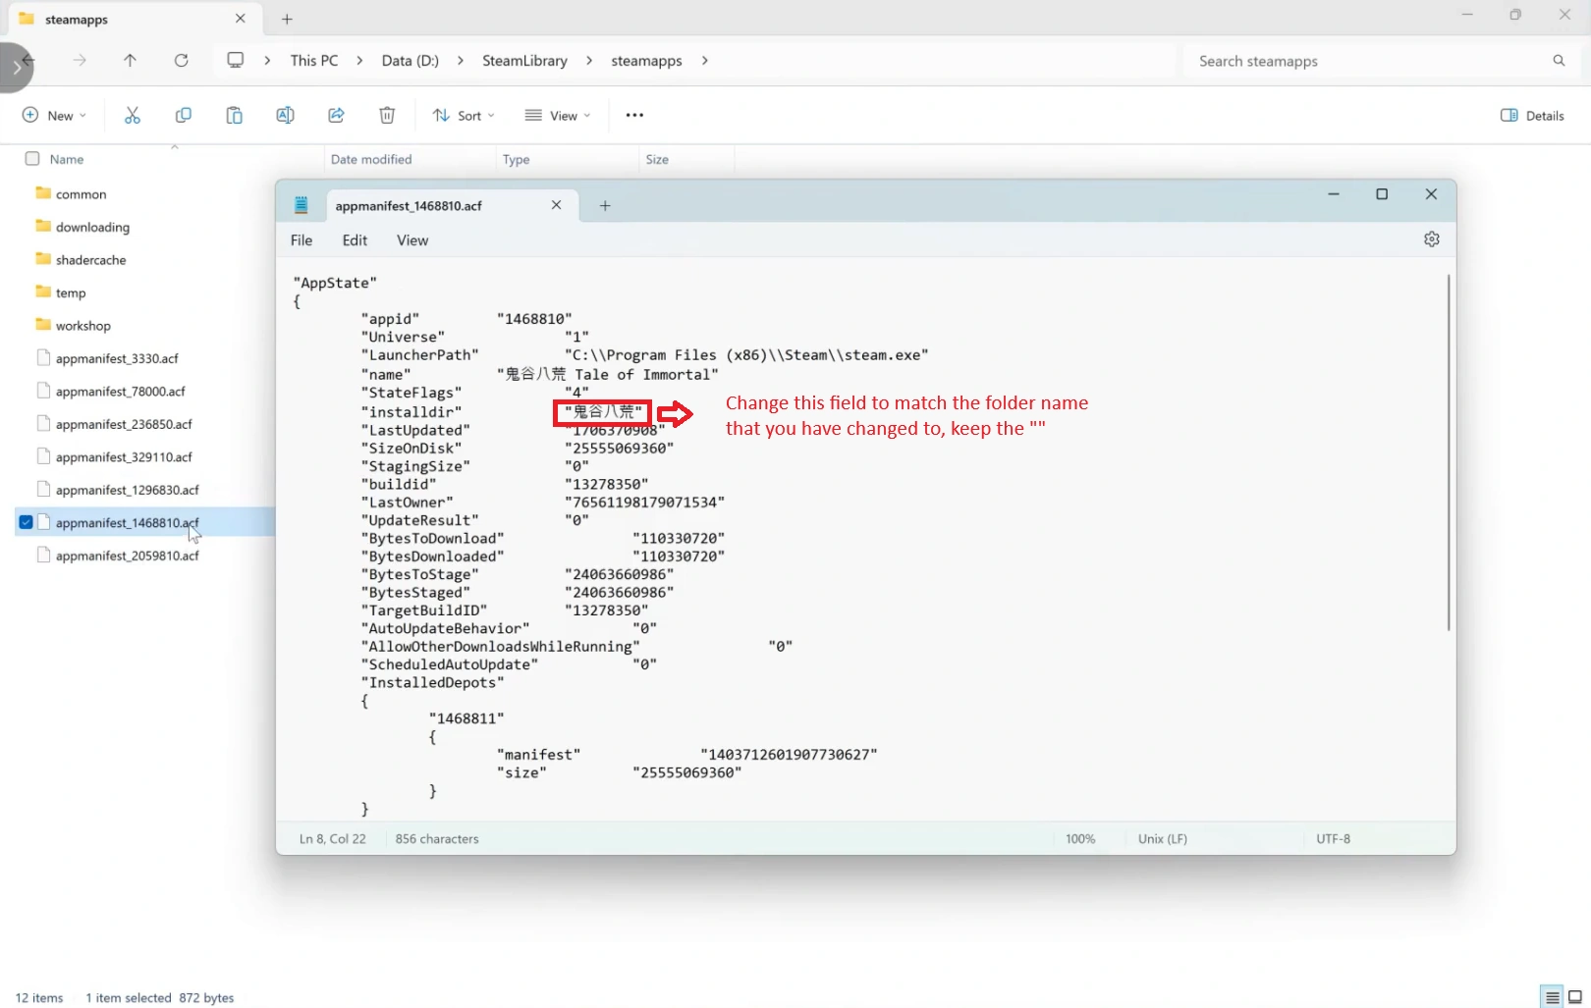The width and height of the screenshot is (1591, 1008).
Task: Sort files by the Size column header
Action: (x=657, y=159)
